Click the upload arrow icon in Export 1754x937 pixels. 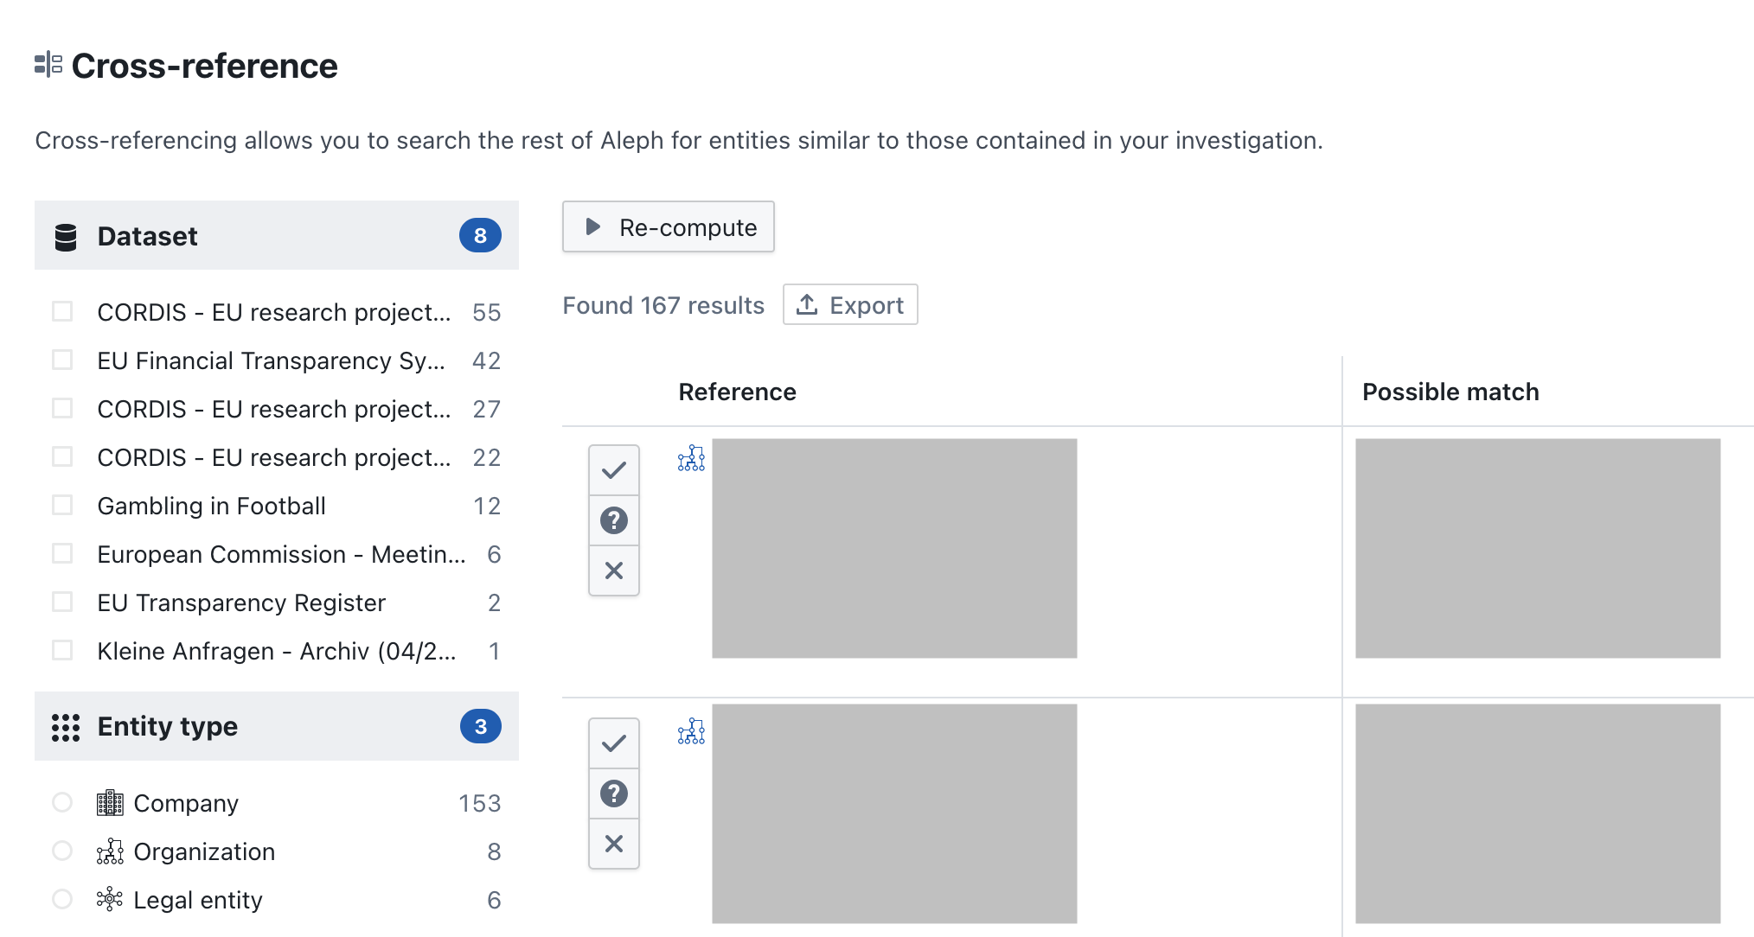(807, 304)
